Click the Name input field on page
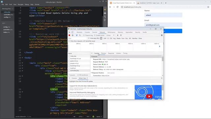Viewport: 211px width, 119px height. pos(163,15)
